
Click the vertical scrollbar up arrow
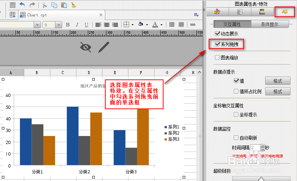tap(200, 72)
